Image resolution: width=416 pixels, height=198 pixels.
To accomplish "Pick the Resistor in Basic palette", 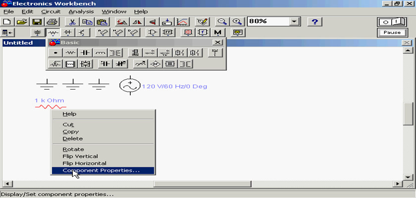I will point(70,53).
